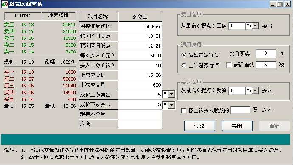Image resolution: width=293 pixels, height=166 pixels.
Task: Select 横盘震荡行情 radio option
Action: click(x=184, y=55)
